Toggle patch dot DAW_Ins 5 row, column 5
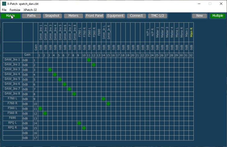Screen dimensions: 227x147 coord(60,80)
